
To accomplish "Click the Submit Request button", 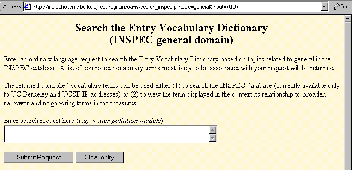I will 39,157.
